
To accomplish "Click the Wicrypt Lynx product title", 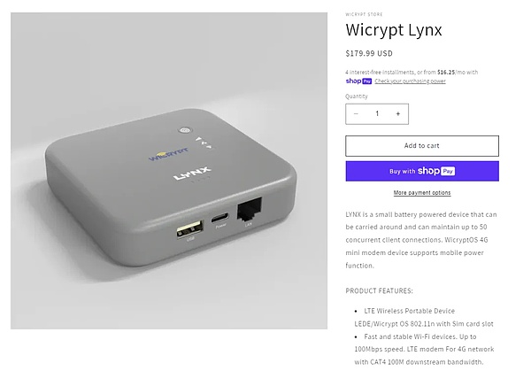I will [x=394, y=30].
